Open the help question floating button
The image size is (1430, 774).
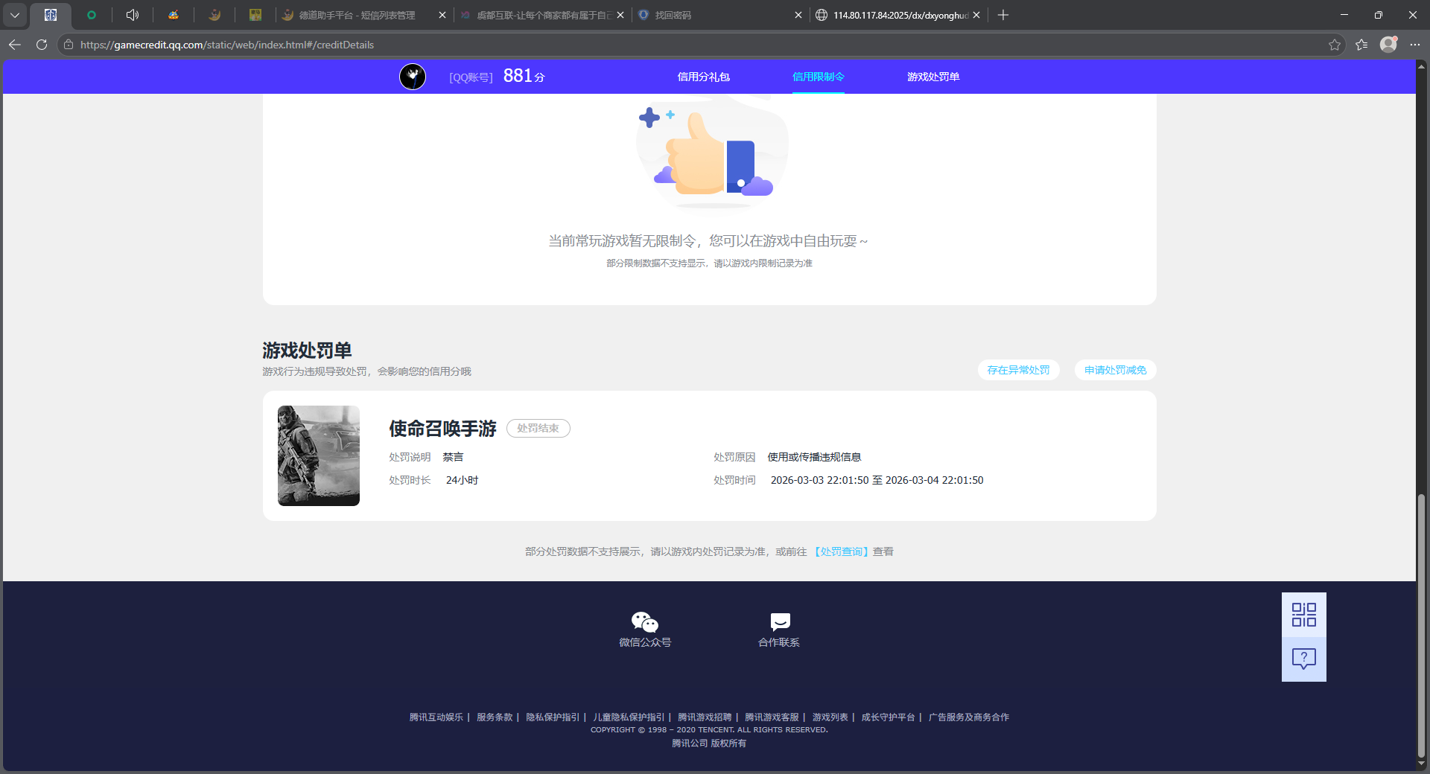pos(1303,659)
